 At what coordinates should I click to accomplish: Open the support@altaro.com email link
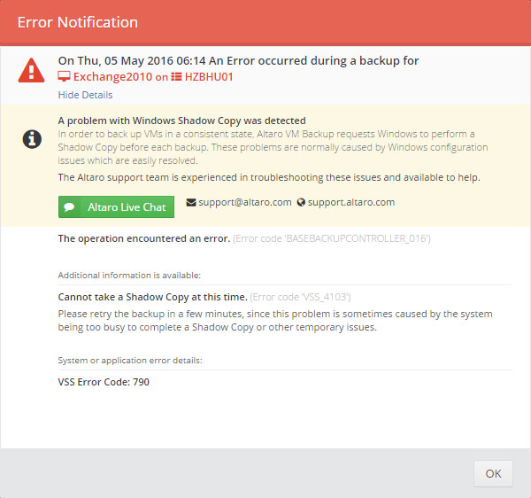[x=245, y=202]
